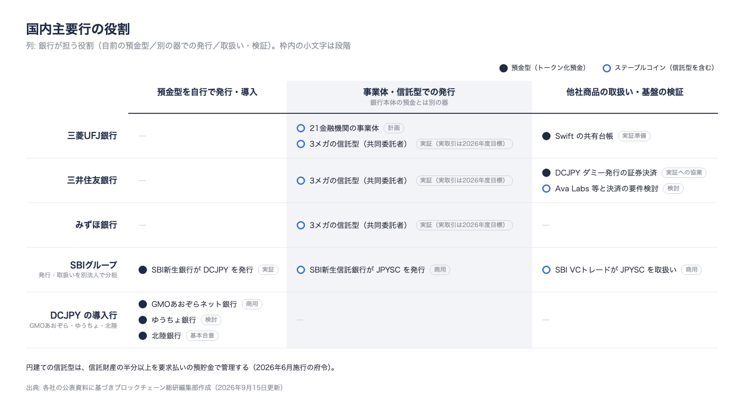Click the filled dot in the 預金型 legend

(503, 68)
